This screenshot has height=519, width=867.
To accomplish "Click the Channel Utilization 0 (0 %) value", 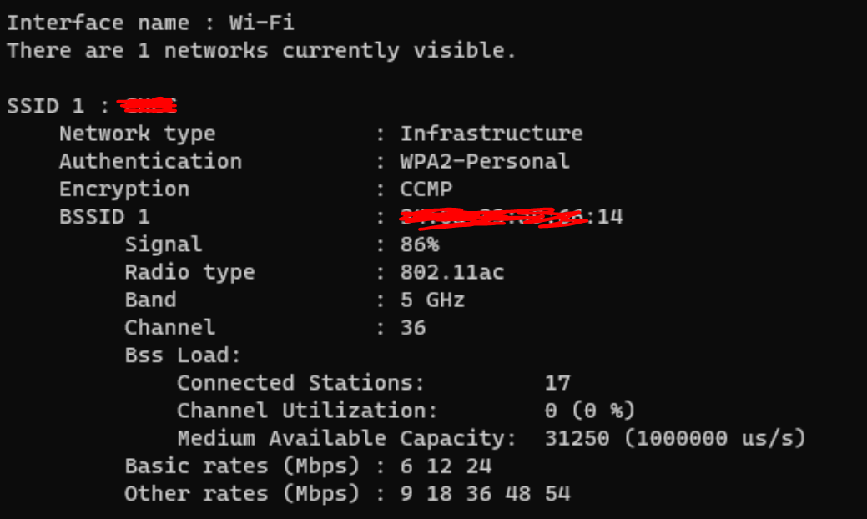I will click(590, 411).
